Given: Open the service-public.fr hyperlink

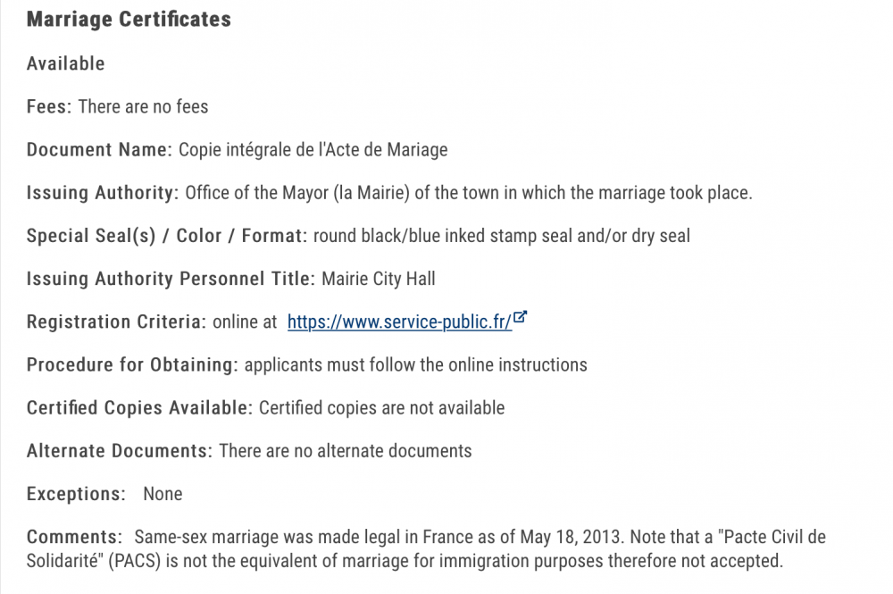Looking at the screenshot, I should pyautogui.click(x=399, y=322).
